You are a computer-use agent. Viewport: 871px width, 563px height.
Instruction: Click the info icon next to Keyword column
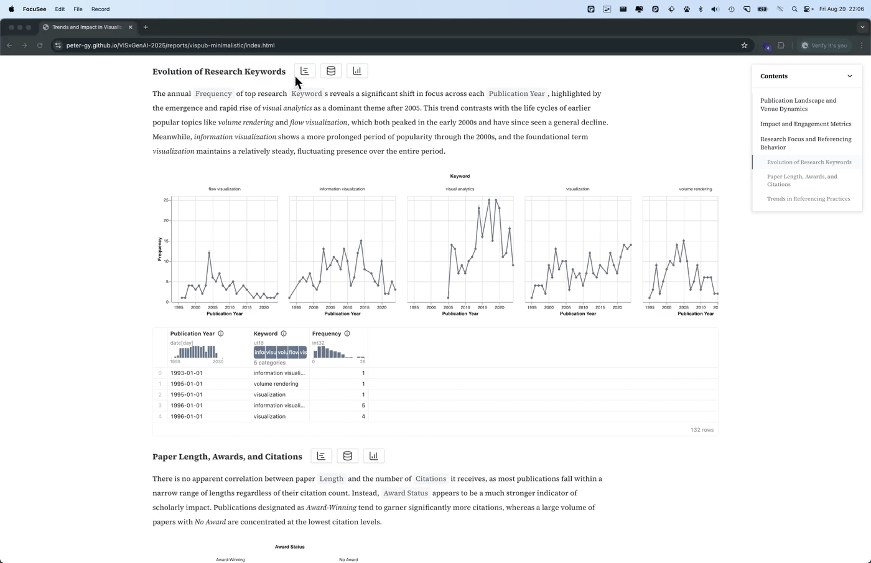(x=284, y=333)
